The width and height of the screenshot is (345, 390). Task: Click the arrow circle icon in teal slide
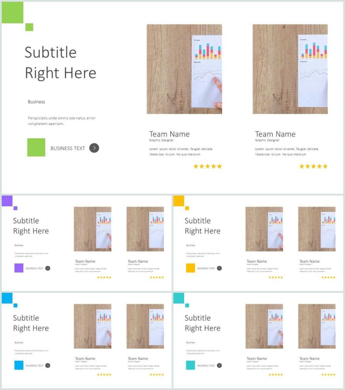(219, 365)
